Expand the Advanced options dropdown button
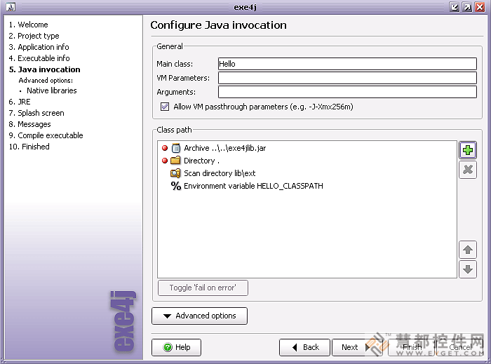Viewport: 491px width, 364px height. point(199,316)
